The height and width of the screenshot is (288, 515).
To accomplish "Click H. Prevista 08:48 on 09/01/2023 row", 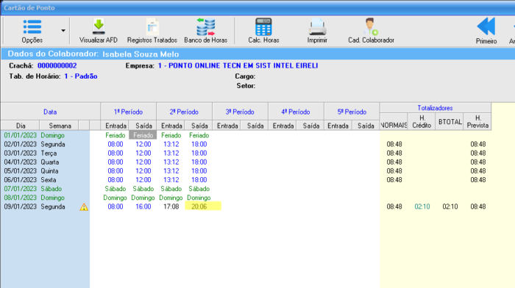I will [478, 206].
